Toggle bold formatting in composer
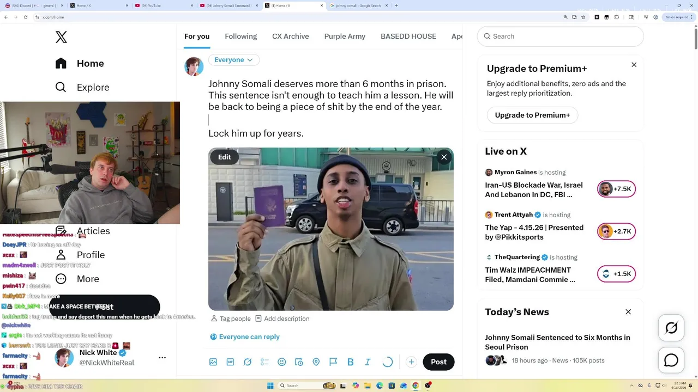Image resolution: width=698 pixels, height=392 pixels. 351,362
